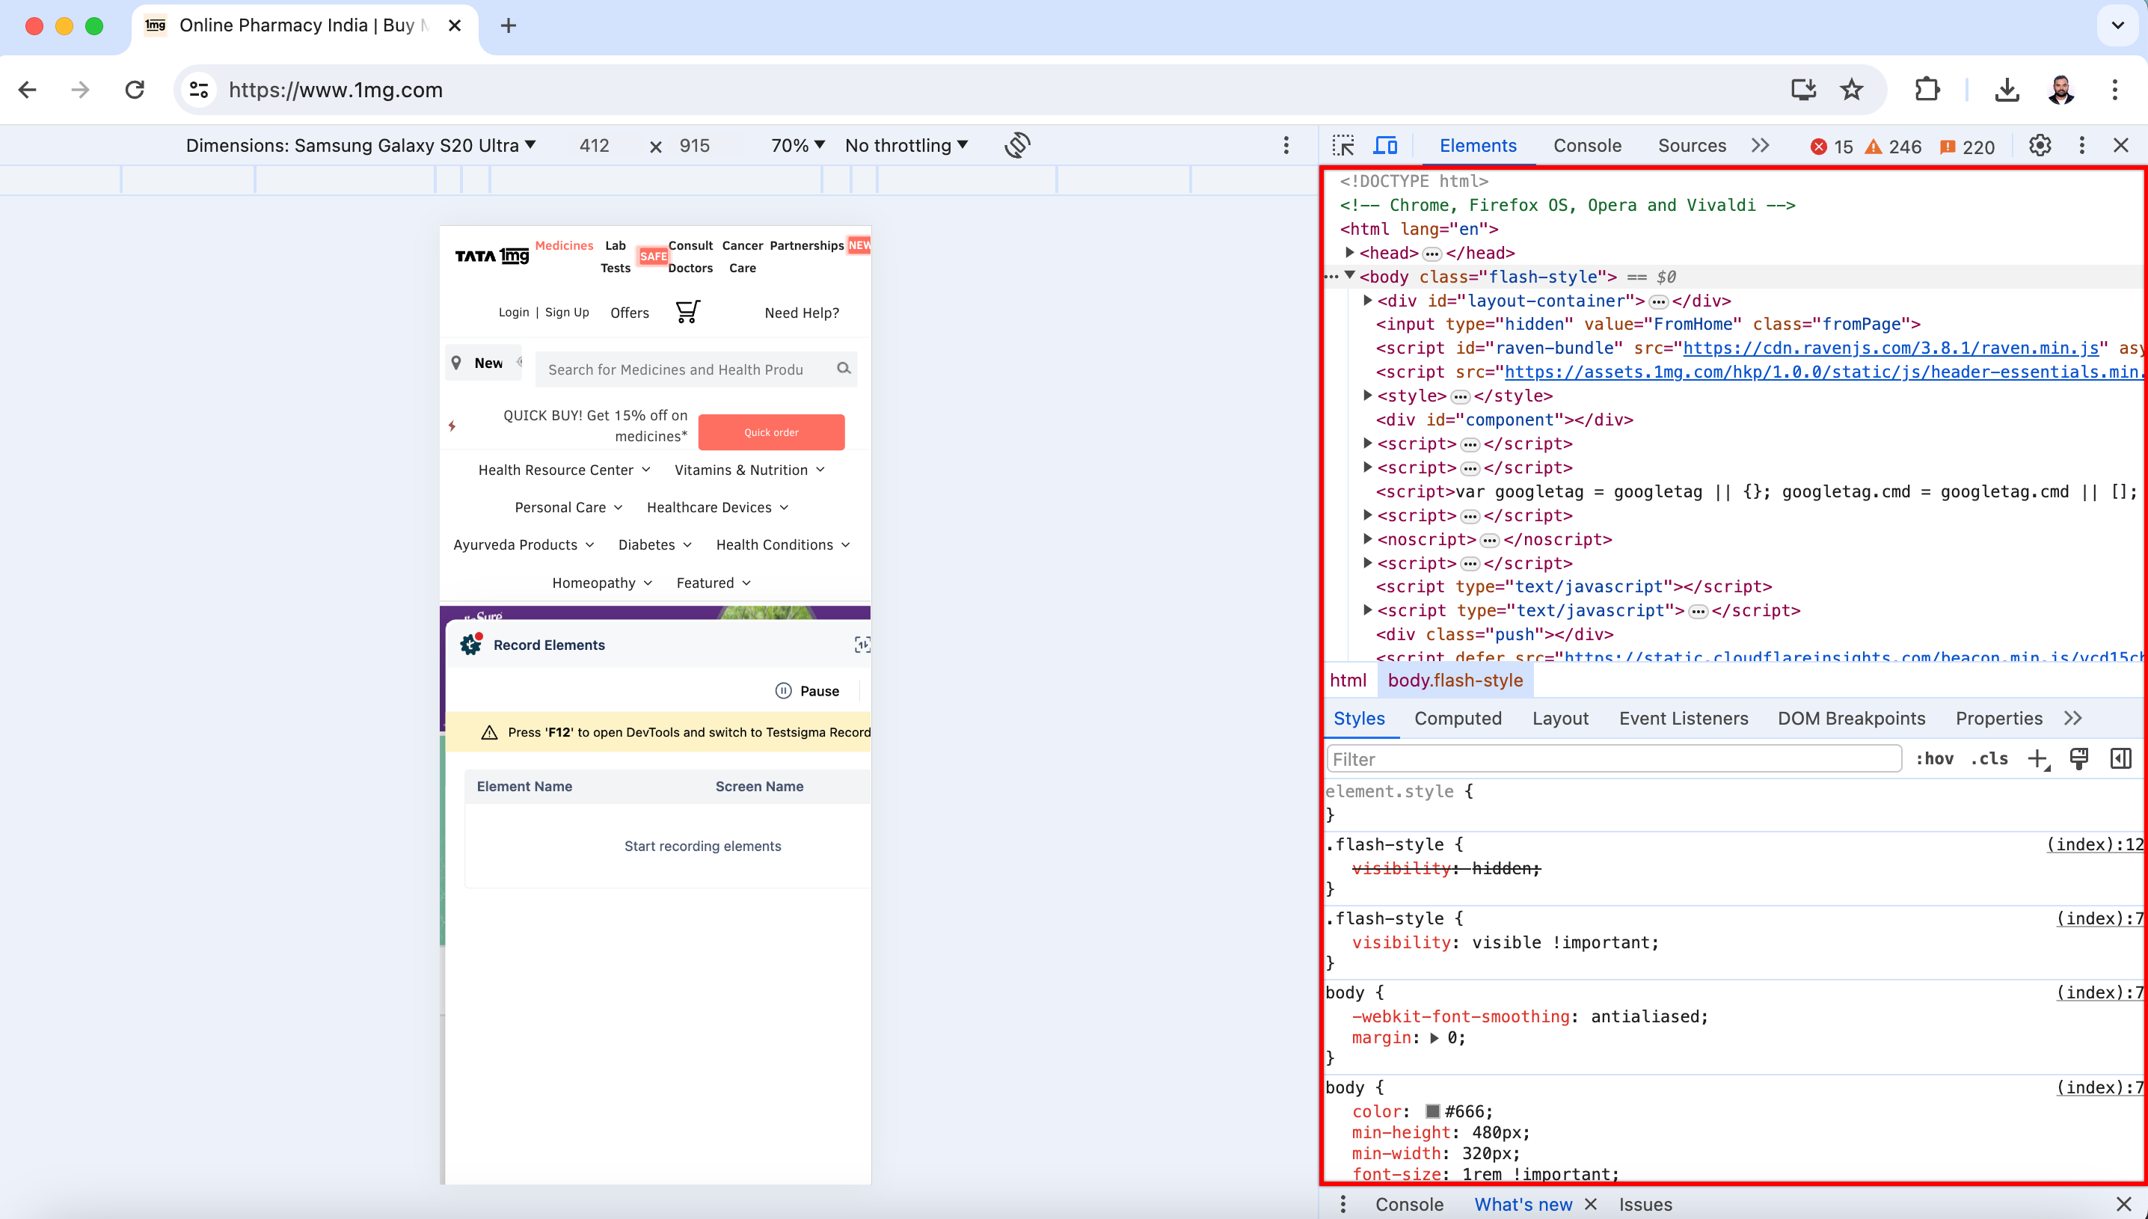Reload the current page
This screenshot has height=1219, width=2148.
135,90
